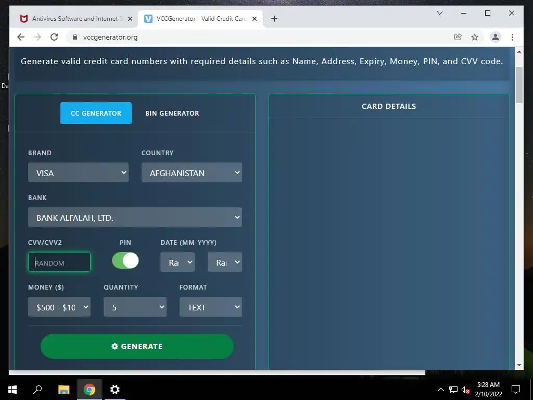Viewport: 533px width, 400px height.
Task: Open a new tab with plus button
Action: tap(274, 19)
